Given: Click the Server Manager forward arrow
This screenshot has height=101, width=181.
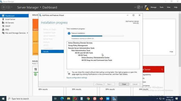Looking at the screenshot, I should (8, 7).
